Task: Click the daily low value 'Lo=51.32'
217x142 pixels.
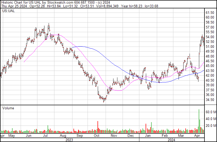Action: (x=70, y=6)
